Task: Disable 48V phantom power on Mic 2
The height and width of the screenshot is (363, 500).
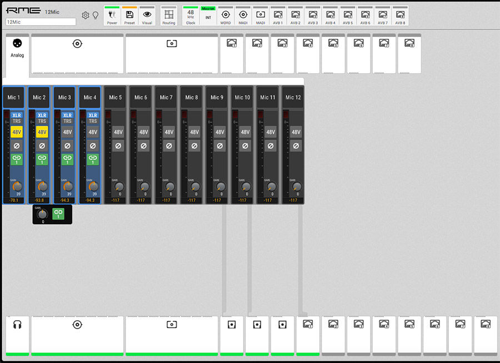Action: click(42, 132)
